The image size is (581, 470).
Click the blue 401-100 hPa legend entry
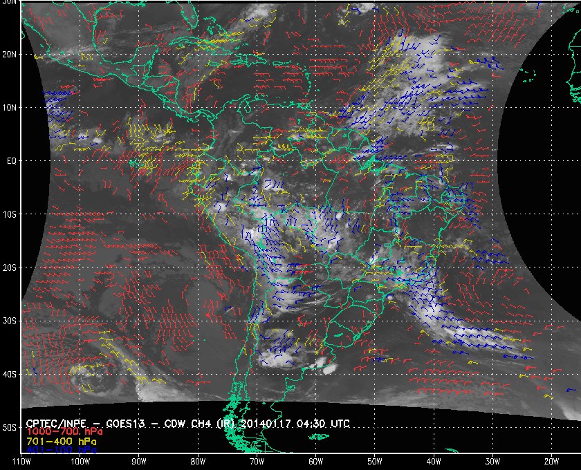tap(62, 450)
